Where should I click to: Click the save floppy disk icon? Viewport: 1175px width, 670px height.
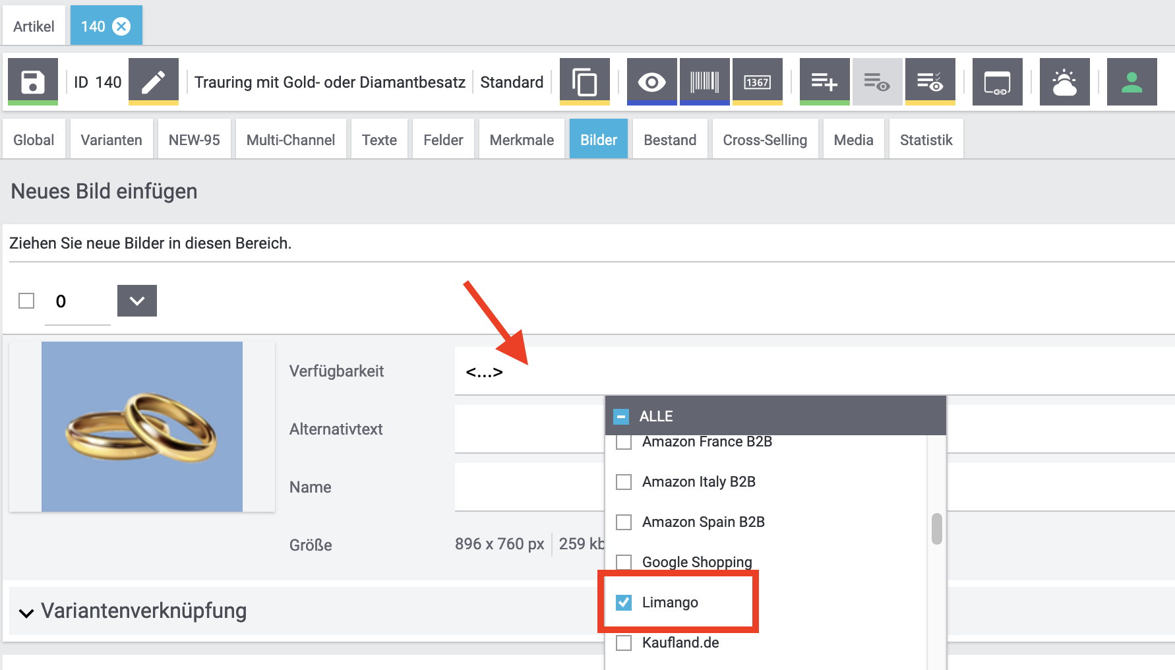tap(32, 82)
